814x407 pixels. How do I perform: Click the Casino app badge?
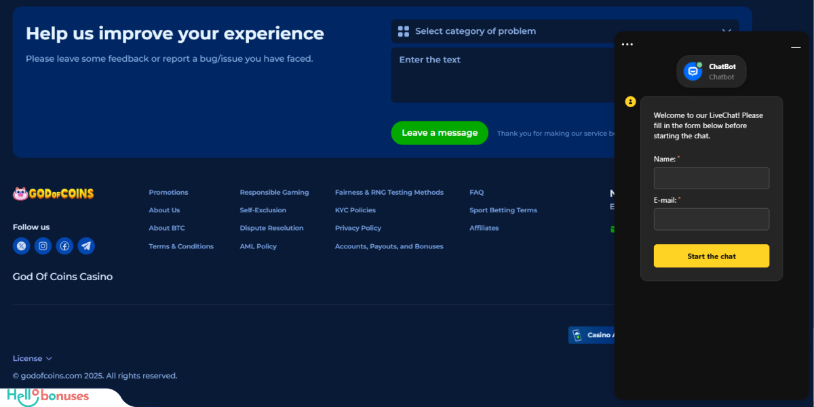pos(592,335)
